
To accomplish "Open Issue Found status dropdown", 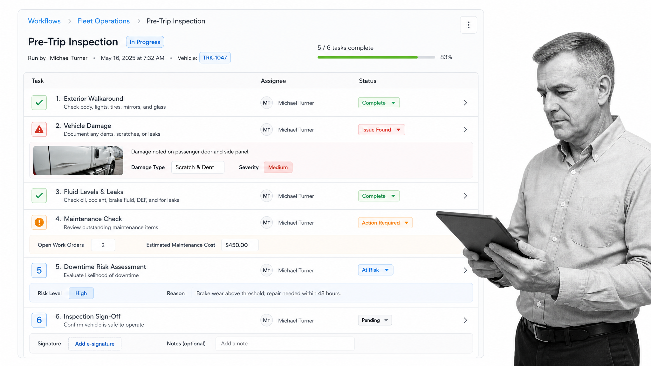I will click(x=381, y=130).
